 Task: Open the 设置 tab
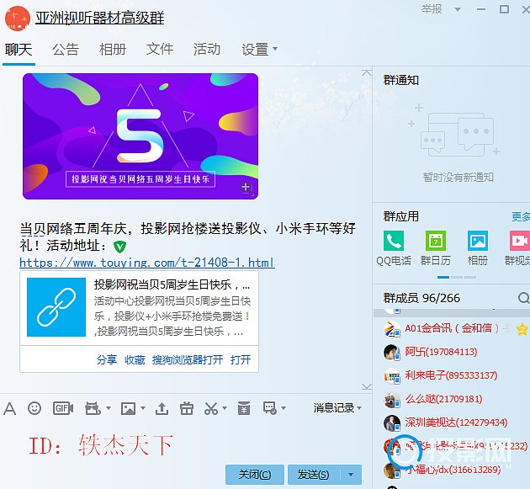pyautogui.click(x=255, y=50)
